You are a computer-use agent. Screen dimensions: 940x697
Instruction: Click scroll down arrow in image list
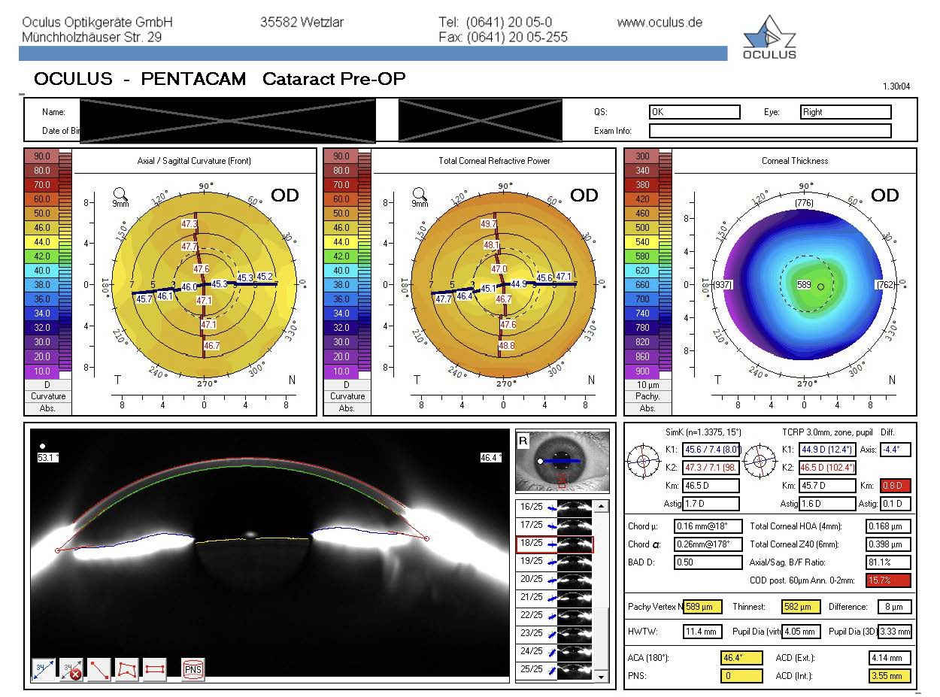click(x=600, y=677)
